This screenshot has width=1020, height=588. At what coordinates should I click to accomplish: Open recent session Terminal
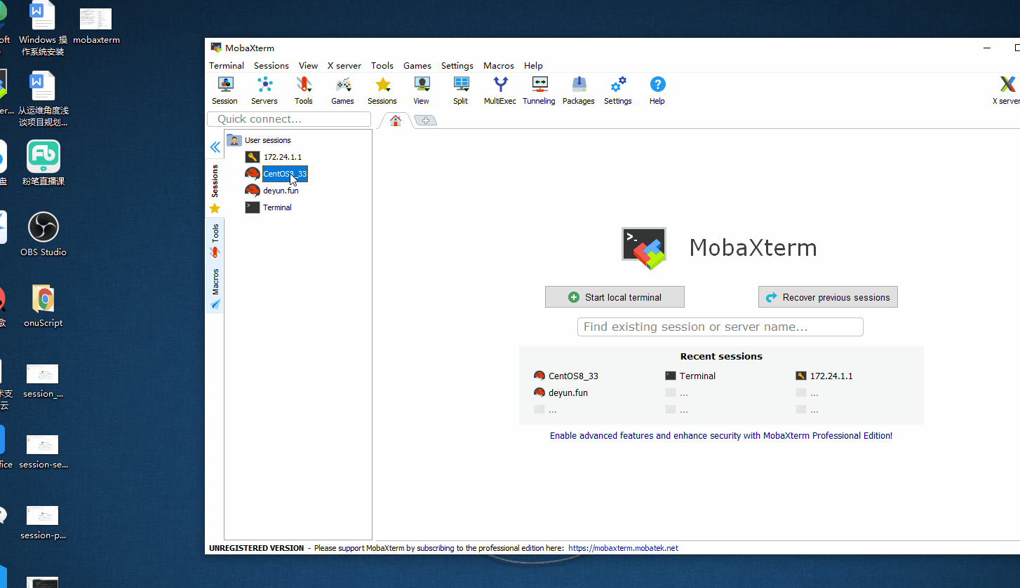(x=691, y=376)
